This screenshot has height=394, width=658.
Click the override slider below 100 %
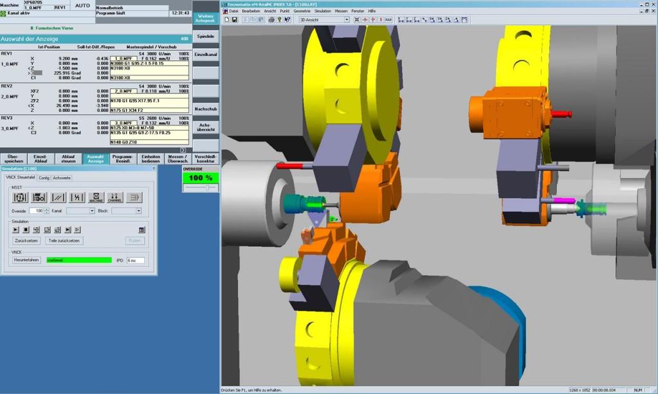point(201,188)
